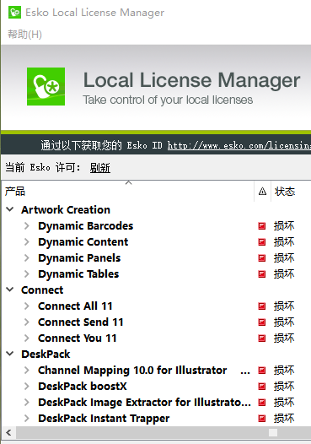Collapse the Artwork Creation group
Viewport: 311px width, 444px height.
(x=10, y=209)
